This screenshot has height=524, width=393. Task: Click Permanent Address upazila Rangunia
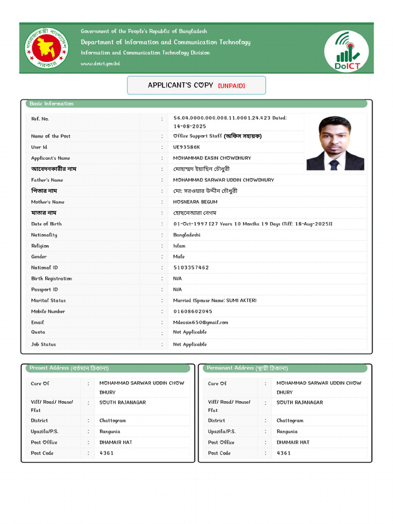point(287,432)
